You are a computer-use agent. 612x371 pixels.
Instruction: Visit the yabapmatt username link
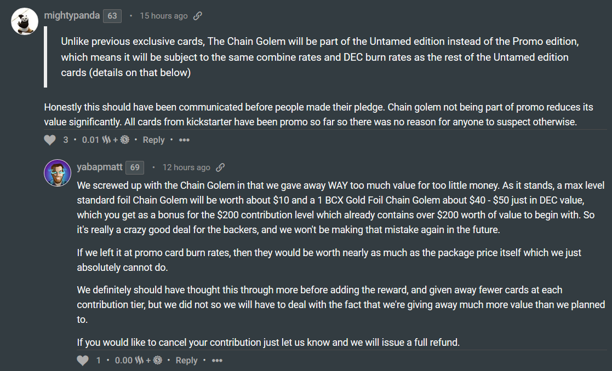[100, 167]
